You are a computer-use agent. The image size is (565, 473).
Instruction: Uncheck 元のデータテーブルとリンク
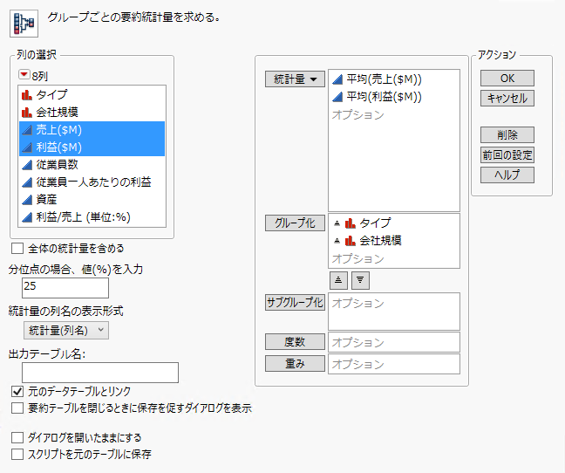point(17,392)
